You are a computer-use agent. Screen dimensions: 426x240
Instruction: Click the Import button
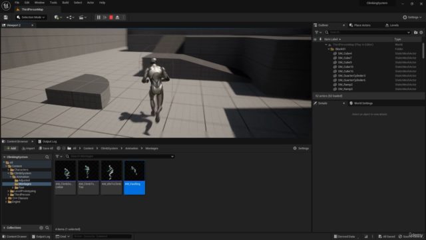(28, 149)
